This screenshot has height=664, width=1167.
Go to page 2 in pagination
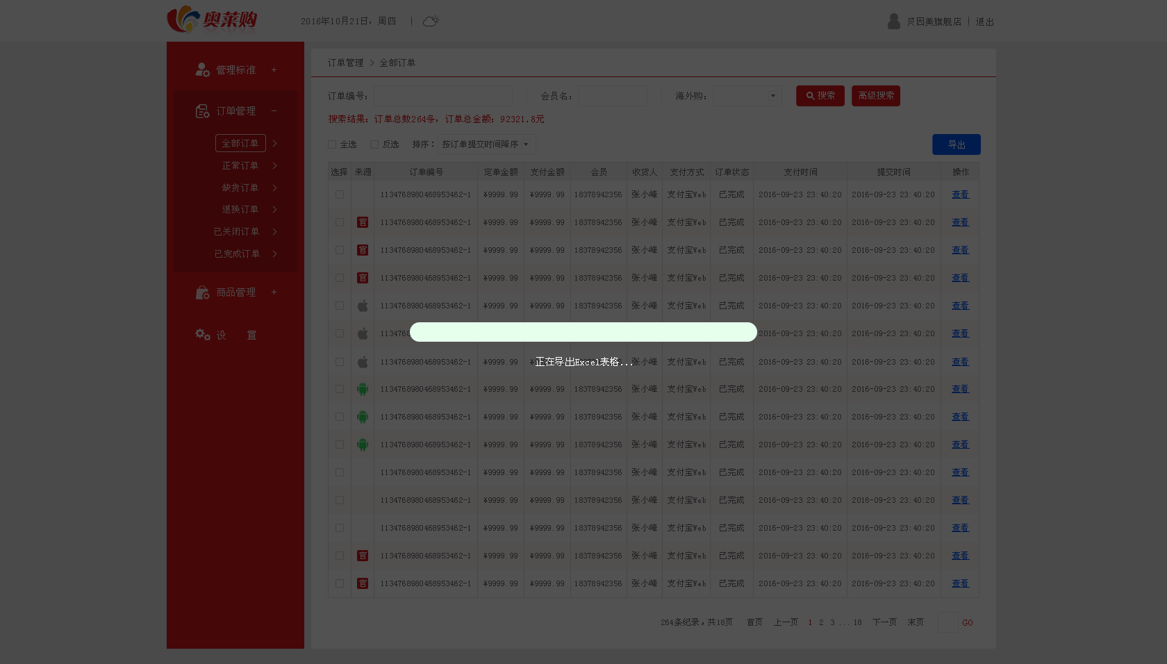(821, 623)
